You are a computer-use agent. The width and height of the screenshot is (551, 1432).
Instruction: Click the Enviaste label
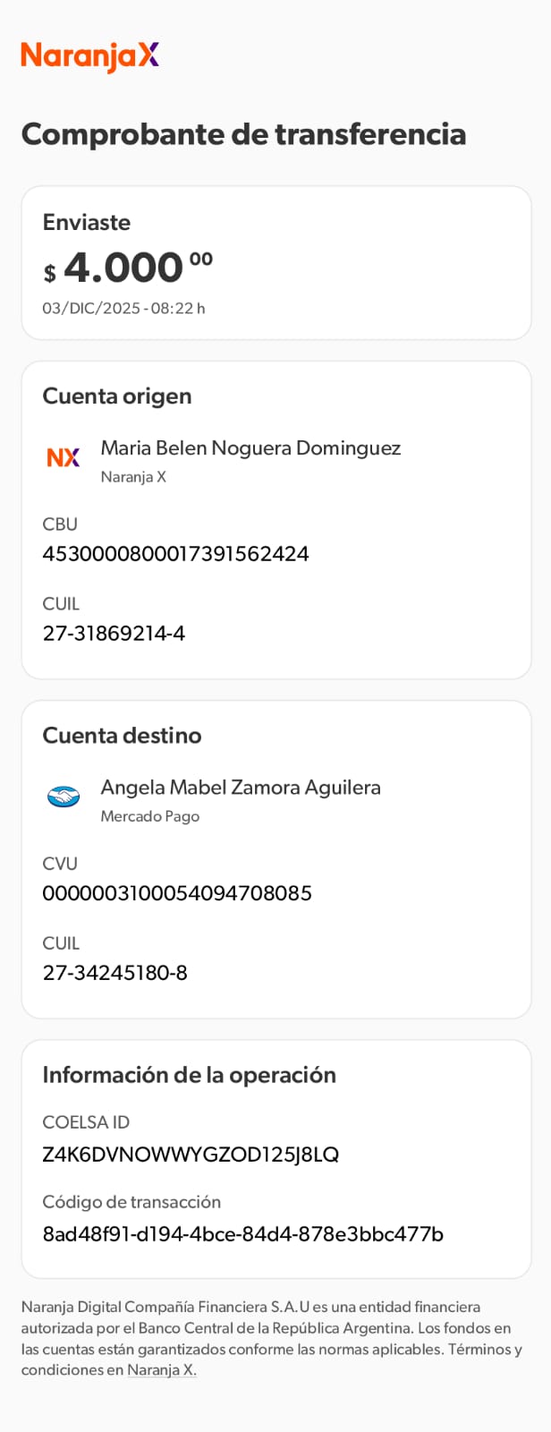87,222
